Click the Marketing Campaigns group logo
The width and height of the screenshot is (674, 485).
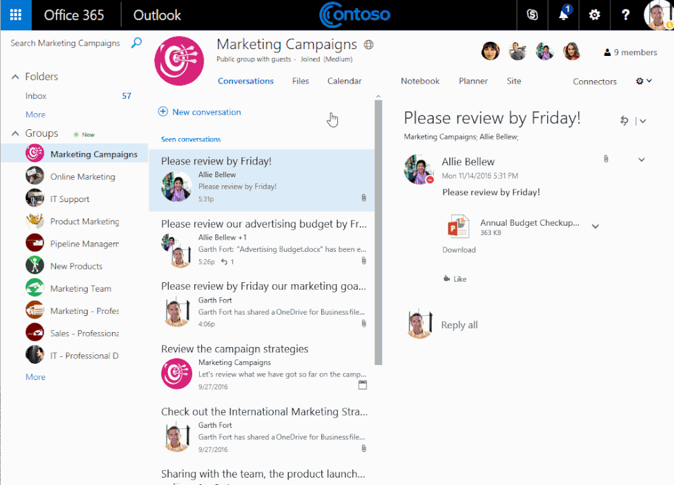click(x=179, y=61)
